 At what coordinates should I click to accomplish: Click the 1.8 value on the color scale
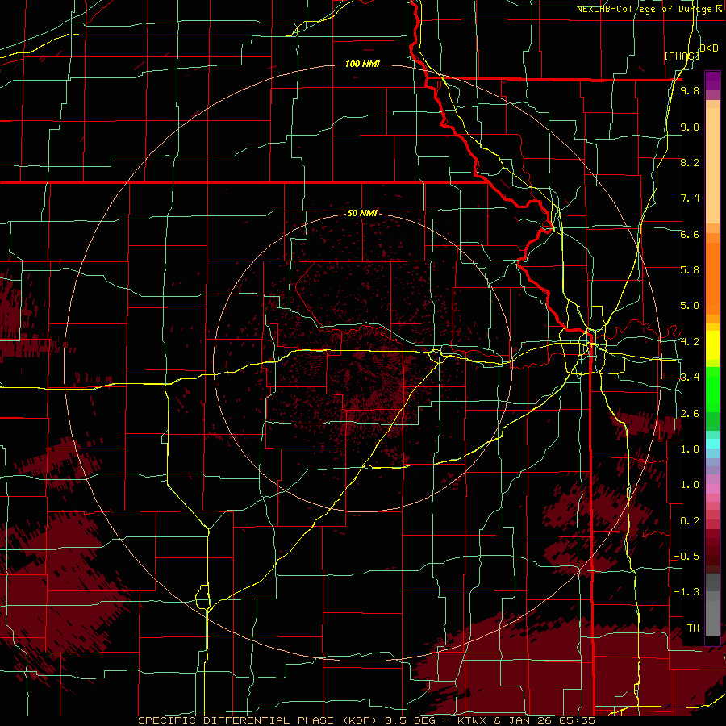pyautogui.click(x=690, y=449)
